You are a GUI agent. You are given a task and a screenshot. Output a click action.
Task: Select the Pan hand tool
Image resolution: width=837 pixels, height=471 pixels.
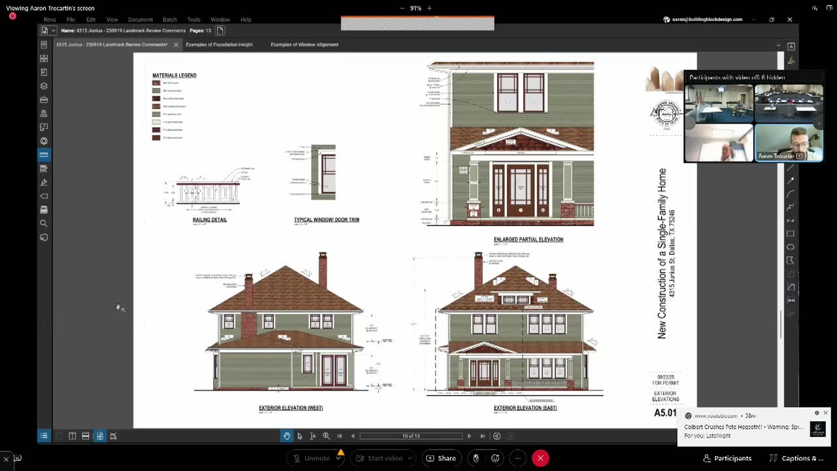point(286,436)
